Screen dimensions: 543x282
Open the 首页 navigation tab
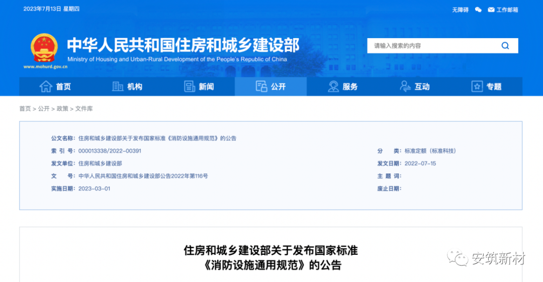point(55,86)
